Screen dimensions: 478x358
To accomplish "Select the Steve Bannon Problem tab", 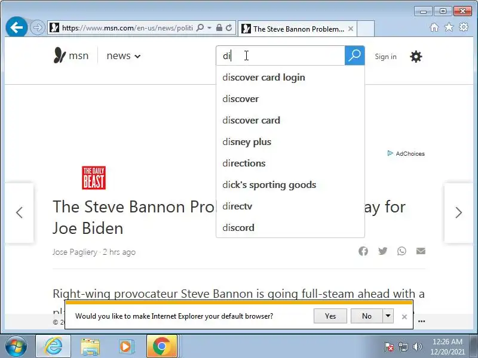I will tap(297, 29).
